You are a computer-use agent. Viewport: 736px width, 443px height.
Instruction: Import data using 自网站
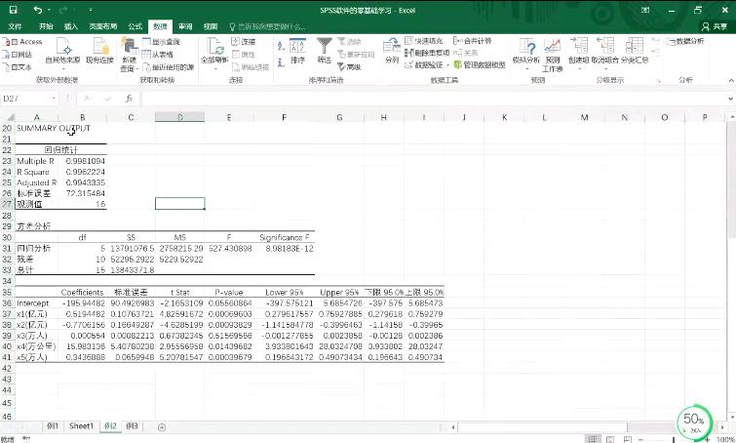tap(18, 55)
